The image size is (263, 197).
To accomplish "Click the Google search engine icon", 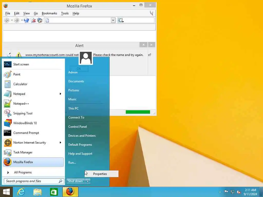I will 121,21.
